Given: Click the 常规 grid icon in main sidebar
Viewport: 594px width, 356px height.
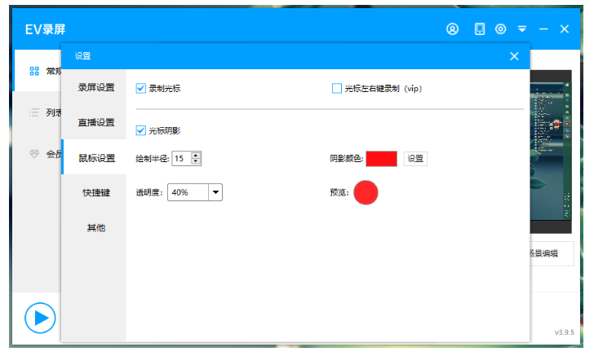Looking at the screenshot, I should tap(34, 71).
